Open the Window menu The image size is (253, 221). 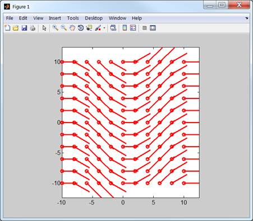tap(117, 18)
